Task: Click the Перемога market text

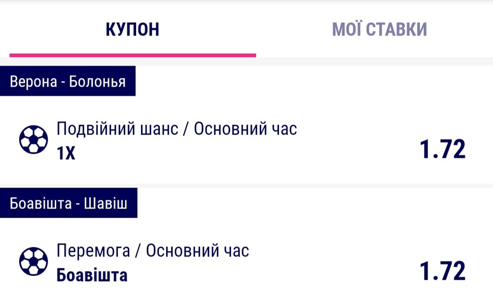Action: coord(93,251)
